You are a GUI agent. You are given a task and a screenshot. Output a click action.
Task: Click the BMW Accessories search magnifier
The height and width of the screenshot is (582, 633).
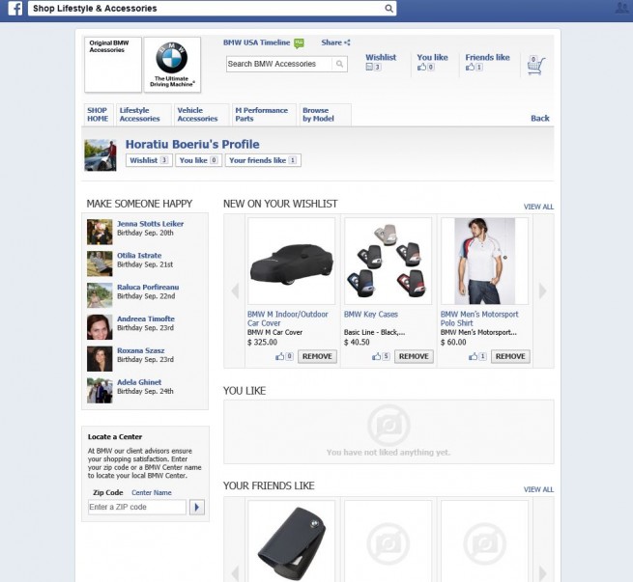339,64
